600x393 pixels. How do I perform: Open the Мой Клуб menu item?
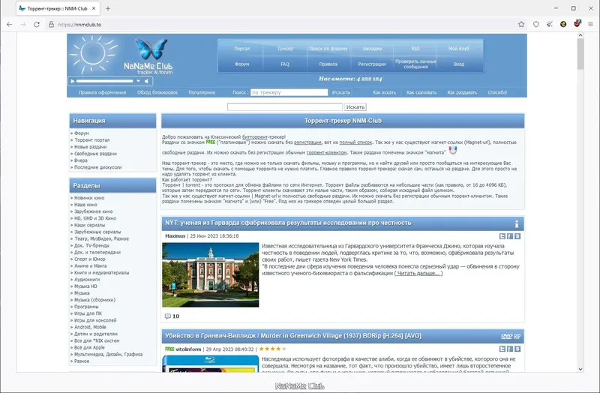[459, 49]
